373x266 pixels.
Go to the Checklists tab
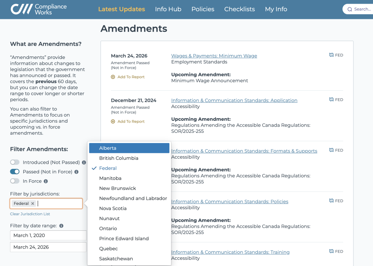click(x=239, y=9)
